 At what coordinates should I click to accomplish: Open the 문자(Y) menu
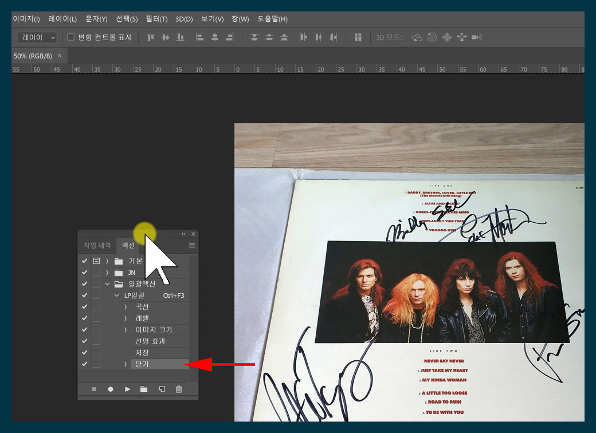[x=96, y=18]
